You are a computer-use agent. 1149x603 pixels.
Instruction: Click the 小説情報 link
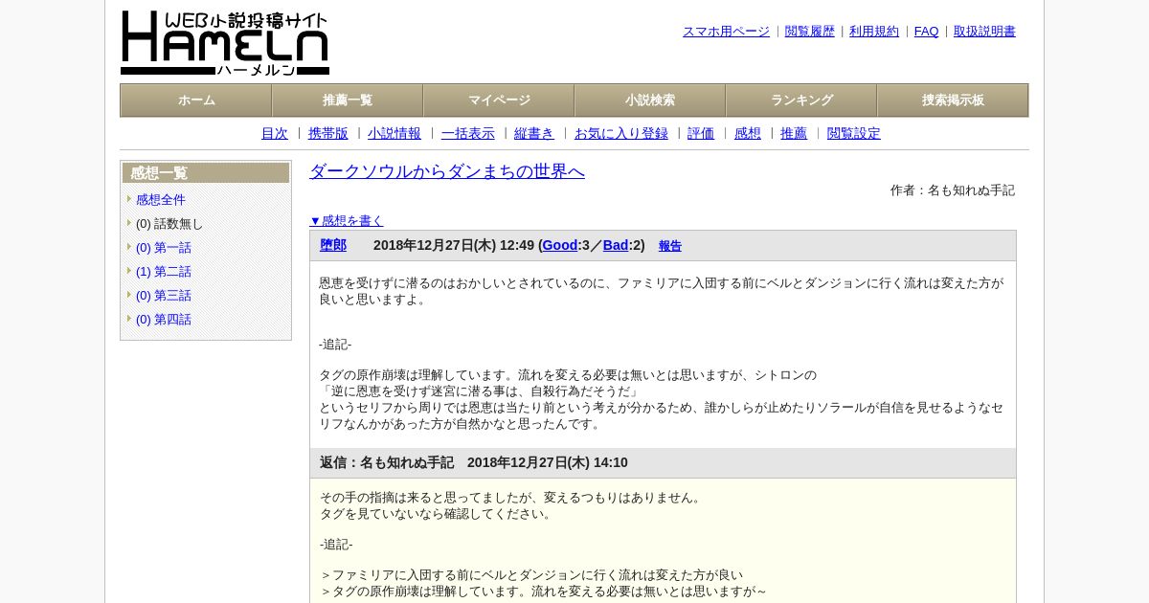coord(394,134)
